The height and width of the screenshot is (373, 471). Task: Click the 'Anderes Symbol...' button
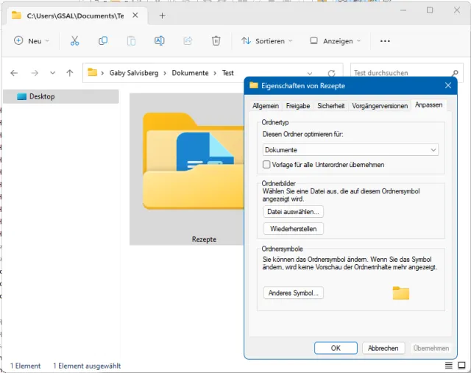(294, 293)
